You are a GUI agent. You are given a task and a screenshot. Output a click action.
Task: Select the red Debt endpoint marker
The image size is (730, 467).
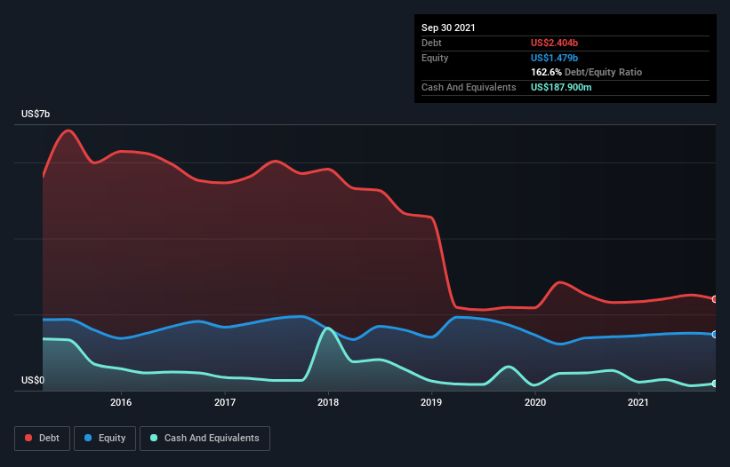point(715,299)
